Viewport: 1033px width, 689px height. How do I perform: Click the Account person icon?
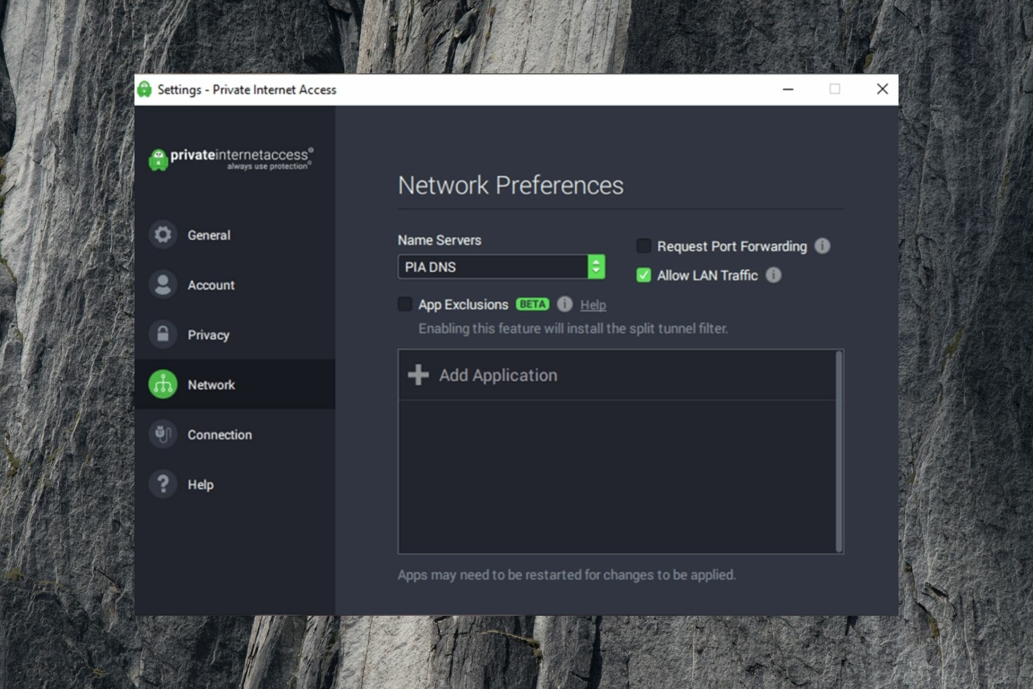(162, 284)
